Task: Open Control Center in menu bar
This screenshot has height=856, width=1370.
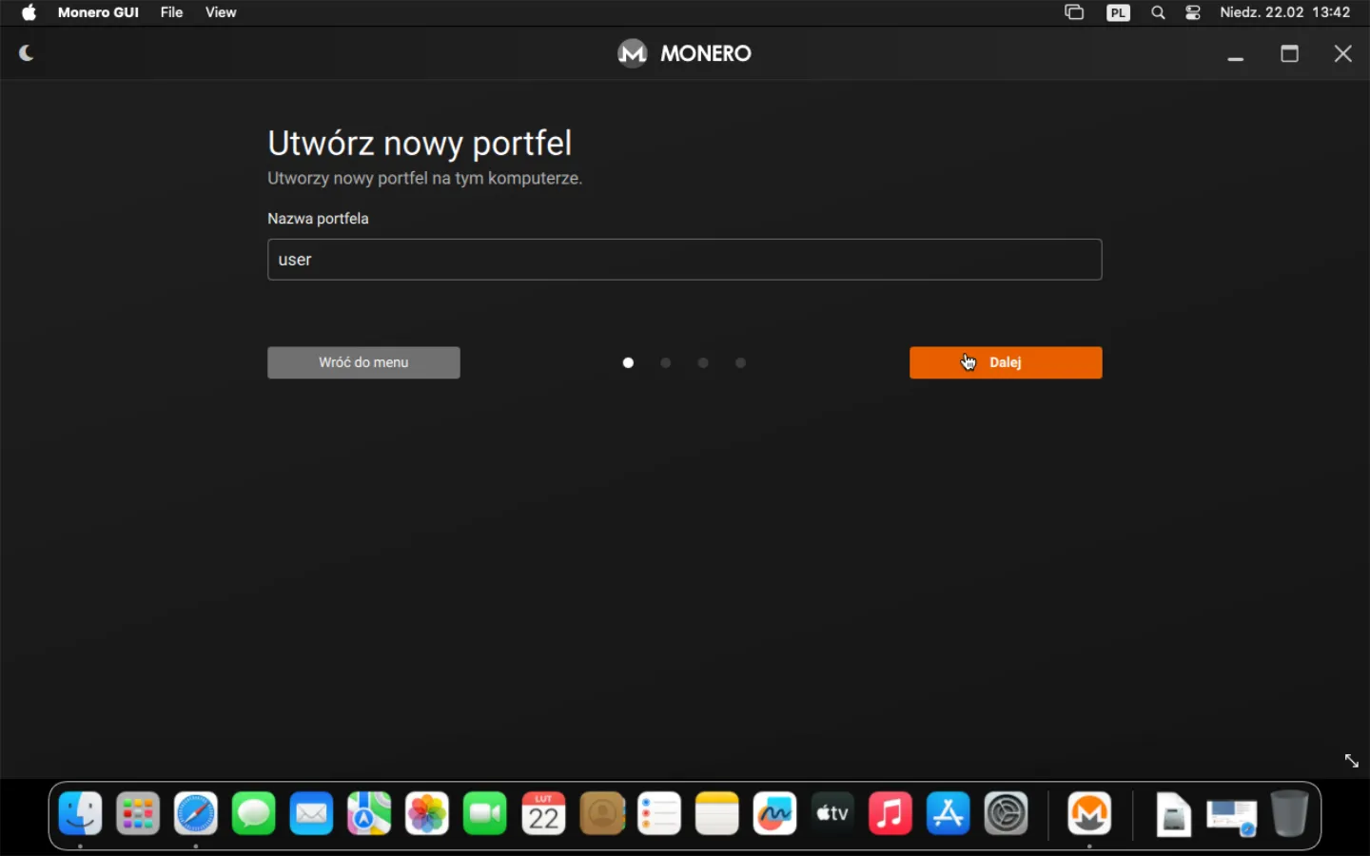Action: (1193, 12)
